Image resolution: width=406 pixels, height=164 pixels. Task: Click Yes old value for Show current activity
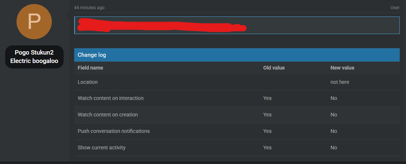(267, 148)
